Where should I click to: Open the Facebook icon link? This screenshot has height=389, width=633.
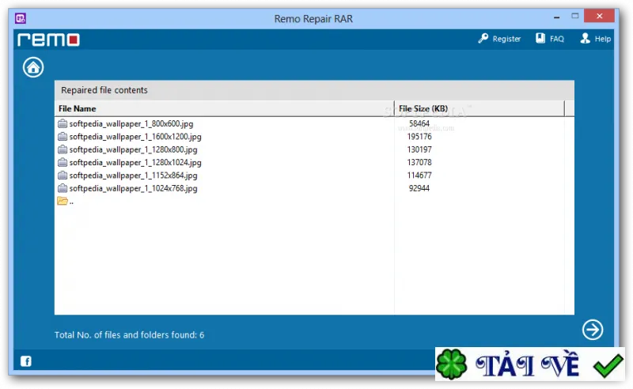pos(26,361)
